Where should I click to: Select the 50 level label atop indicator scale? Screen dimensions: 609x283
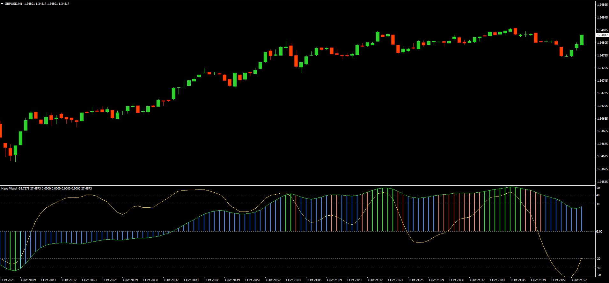pyautogui.click(x=598, y=188)
